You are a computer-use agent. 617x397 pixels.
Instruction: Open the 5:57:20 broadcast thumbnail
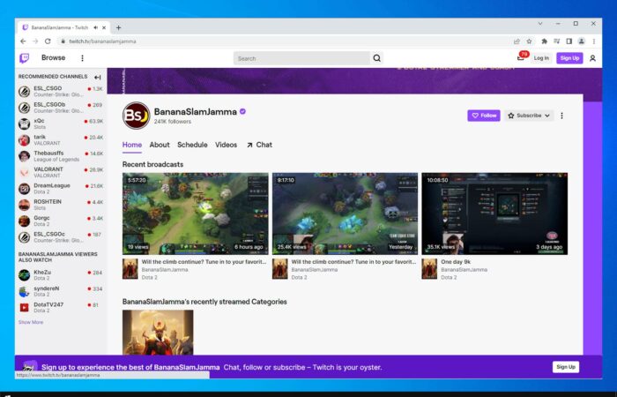(195, 213)
